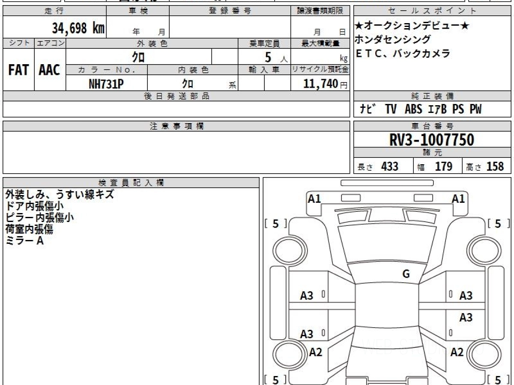The image size is (514, 385).
Task: Select the 乗車定員 header cell
Action: click(x=264, y=43)
